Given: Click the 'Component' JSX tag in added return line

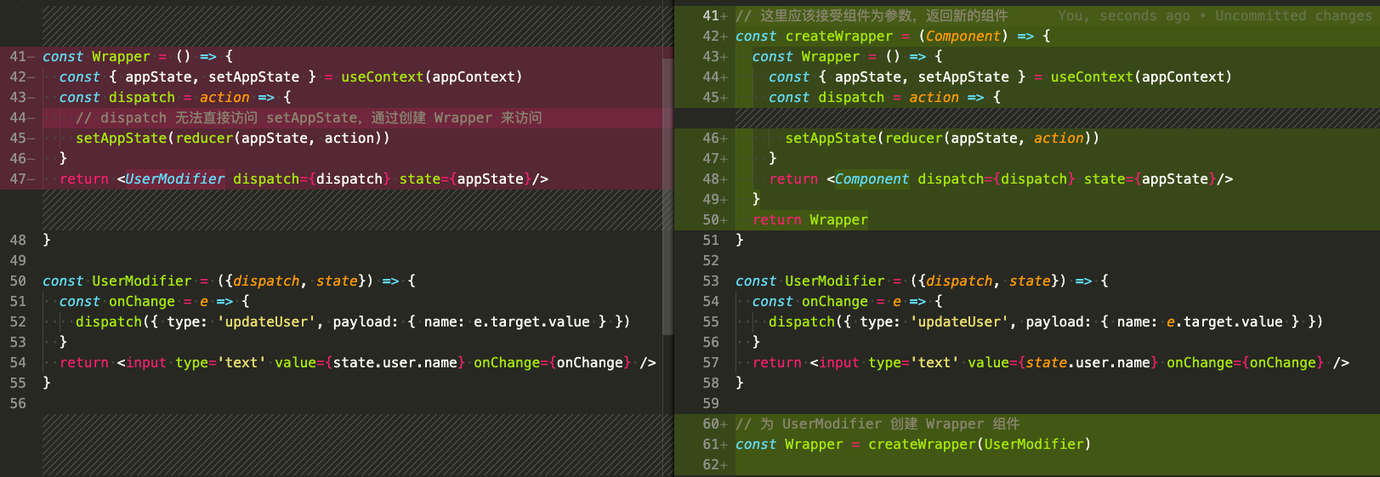Looking at the screenshot, I should click(x=871, y=179).
